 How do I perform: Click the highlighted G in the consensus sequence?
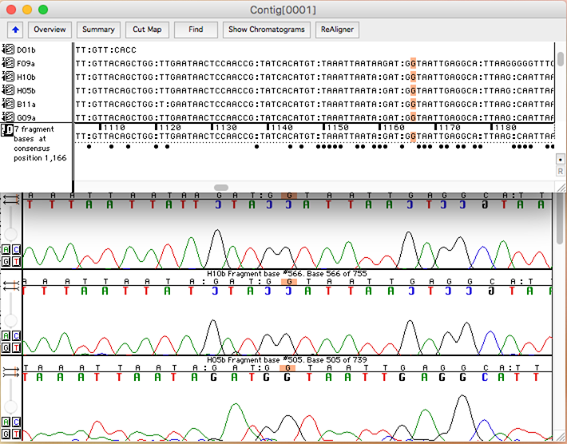414,137
